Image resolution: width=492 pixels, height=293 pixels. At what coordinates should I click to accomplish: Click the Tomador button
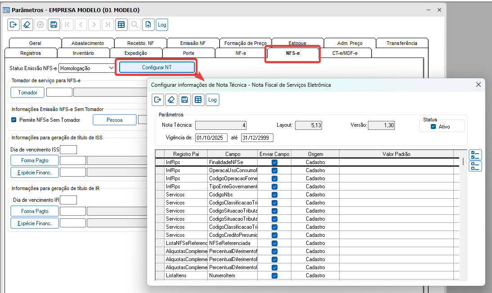[27, 93]
